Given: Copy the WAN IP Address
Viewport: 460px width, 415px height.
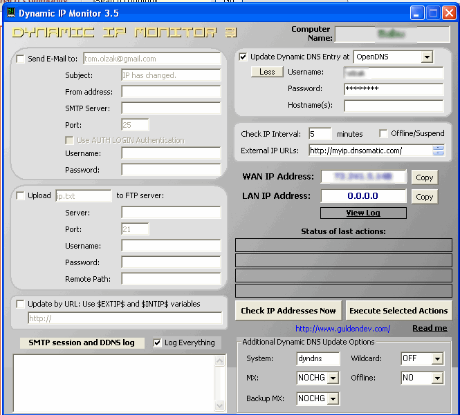Looking at the screenshot, I should (x=424, y=177).
